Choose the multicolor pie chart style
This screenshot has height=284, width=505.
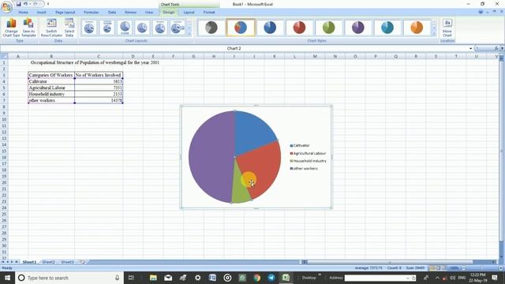(241, 28)
